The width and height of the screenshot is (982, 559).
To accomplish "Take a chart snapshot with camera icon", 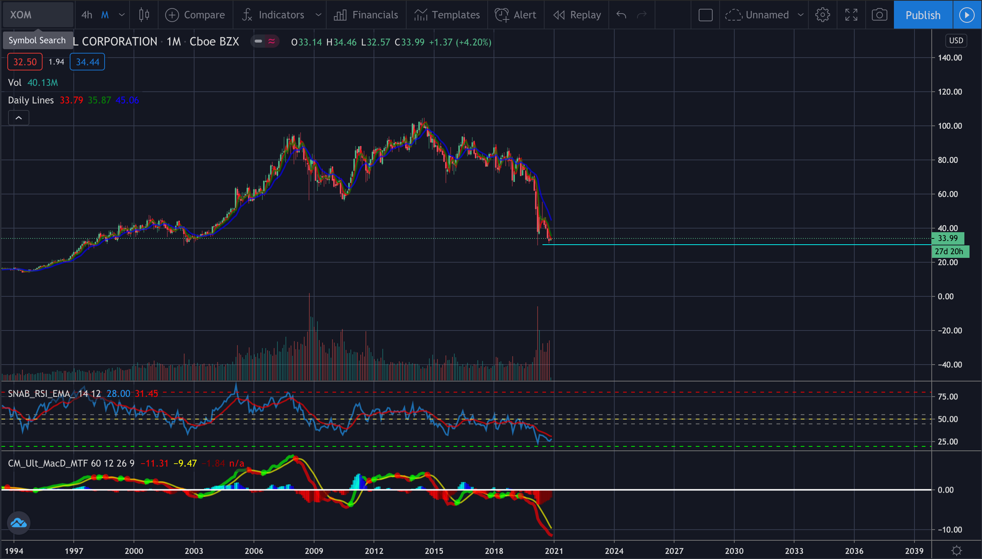I will pos(879,15).
